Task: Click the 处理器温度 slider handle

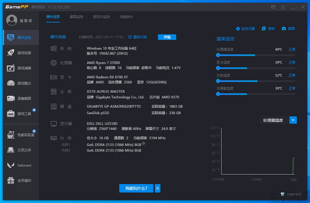Action: pos(218,55)
